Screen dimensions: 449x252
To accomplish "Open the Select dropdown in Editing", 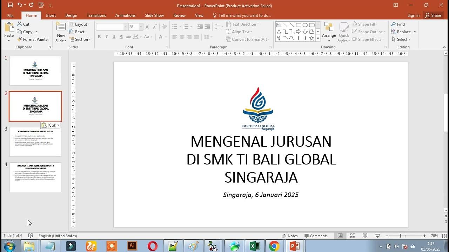I will click(x=401, y=40).
